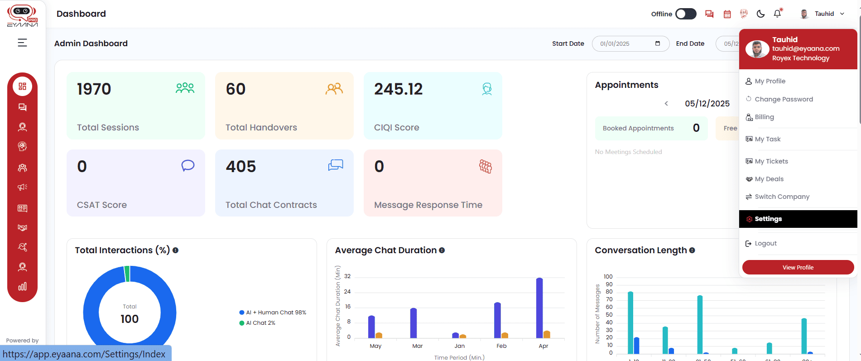Toggle the Offline status switch

[685, 14]
